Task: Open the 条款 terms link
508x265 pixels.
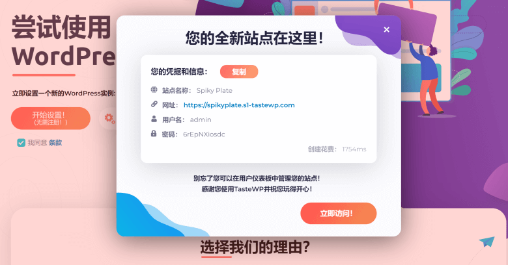Action: click(x=55, y=142)
